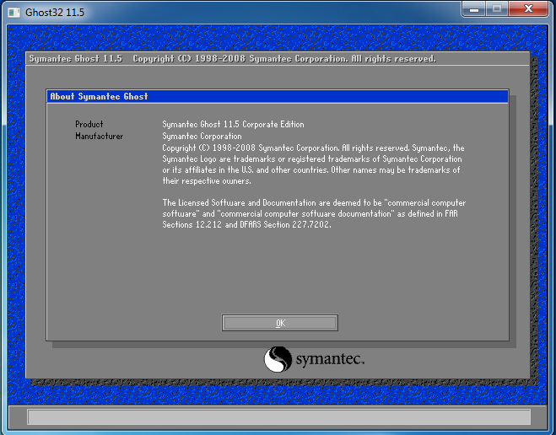Click the 'The Licensed Software and Documentation' line

pos(314,202)
